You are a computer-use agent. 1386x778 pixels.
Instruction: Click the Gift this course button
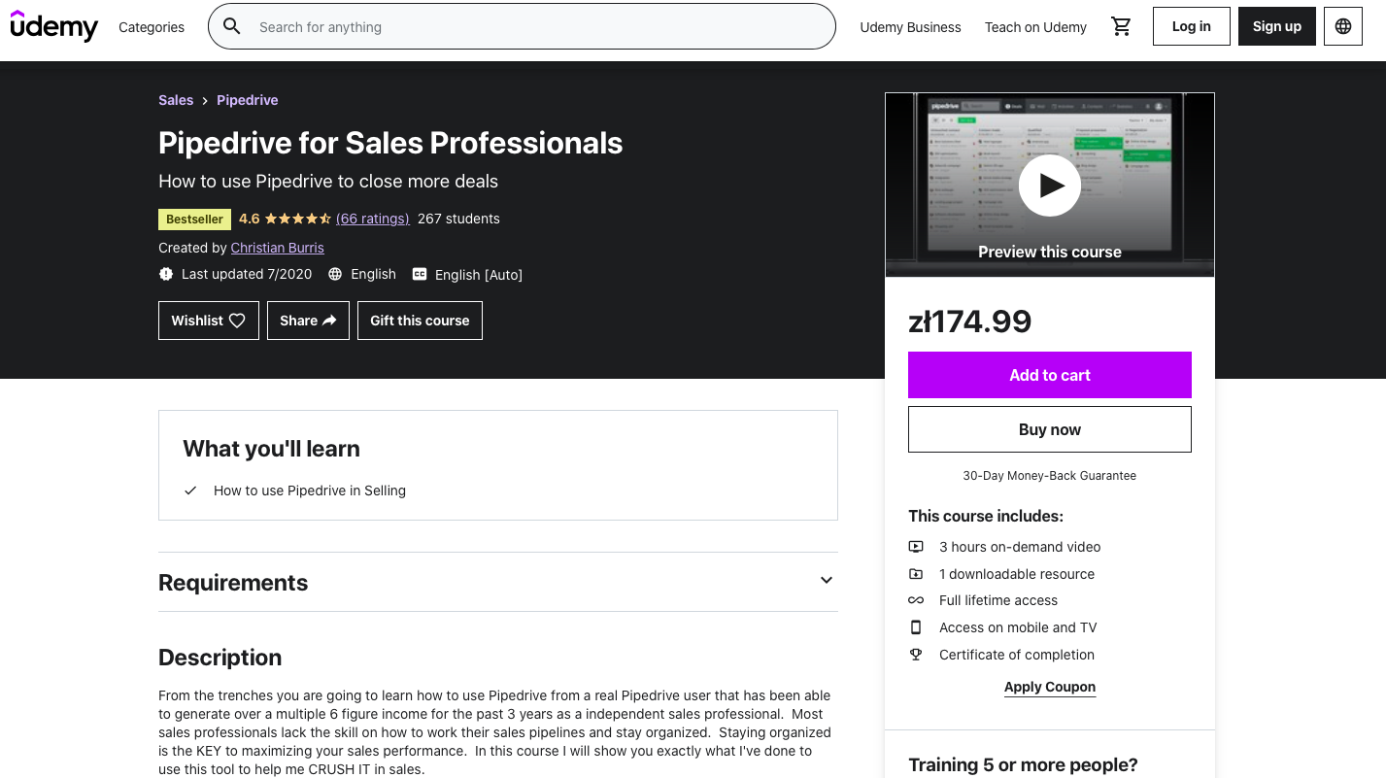coord(420,321)
